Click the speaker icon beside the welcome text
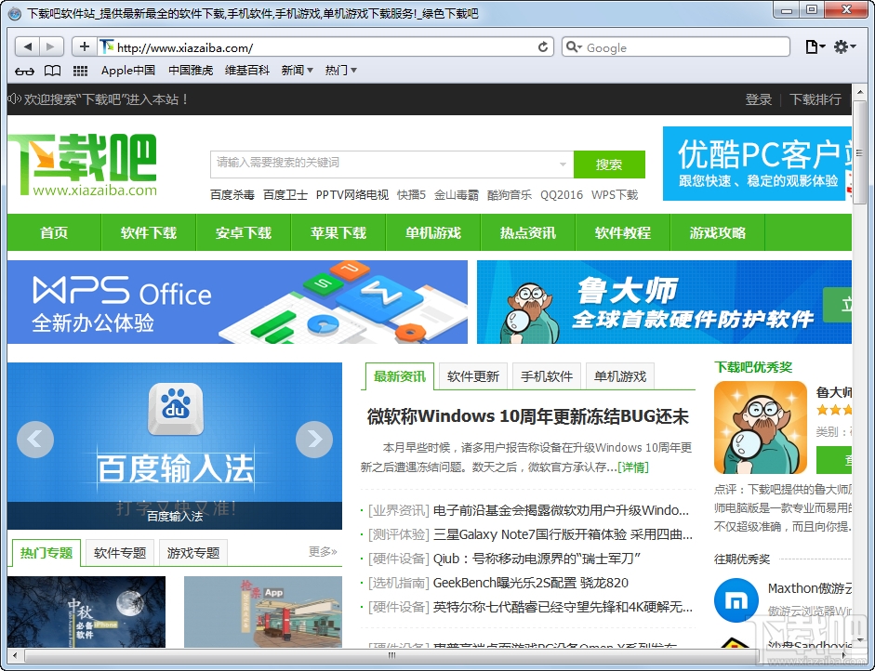 pos(15,99)
